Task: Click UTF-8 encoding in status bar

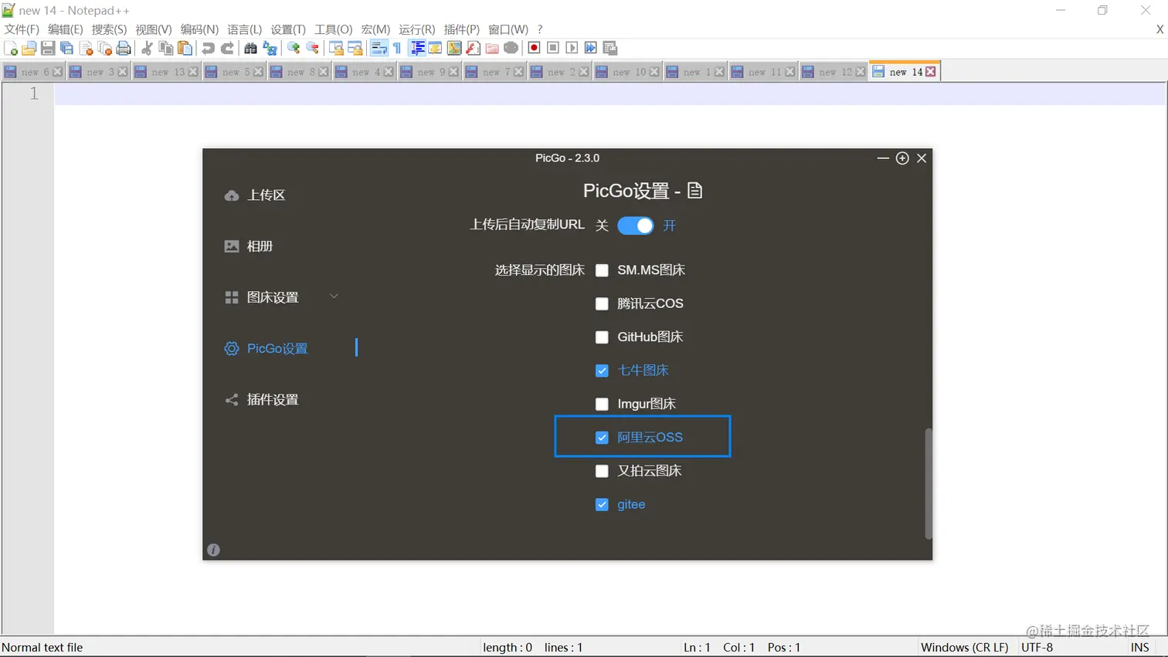Action: point(1037,647)
